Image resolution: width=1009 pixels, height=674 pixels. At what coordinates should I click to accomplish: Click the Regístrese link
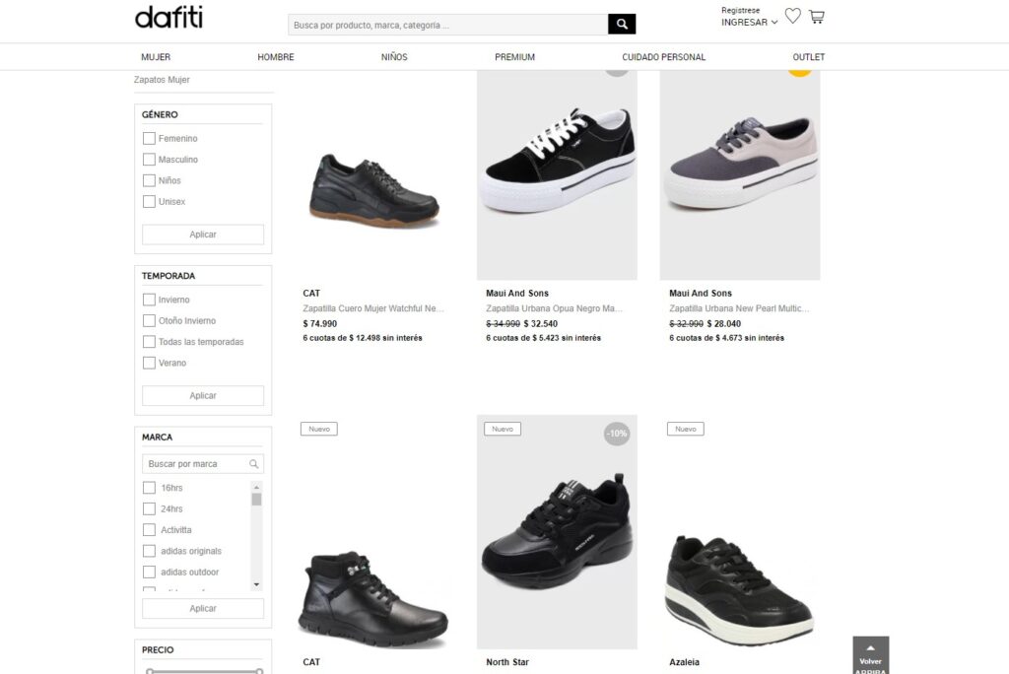coord(740,10)
